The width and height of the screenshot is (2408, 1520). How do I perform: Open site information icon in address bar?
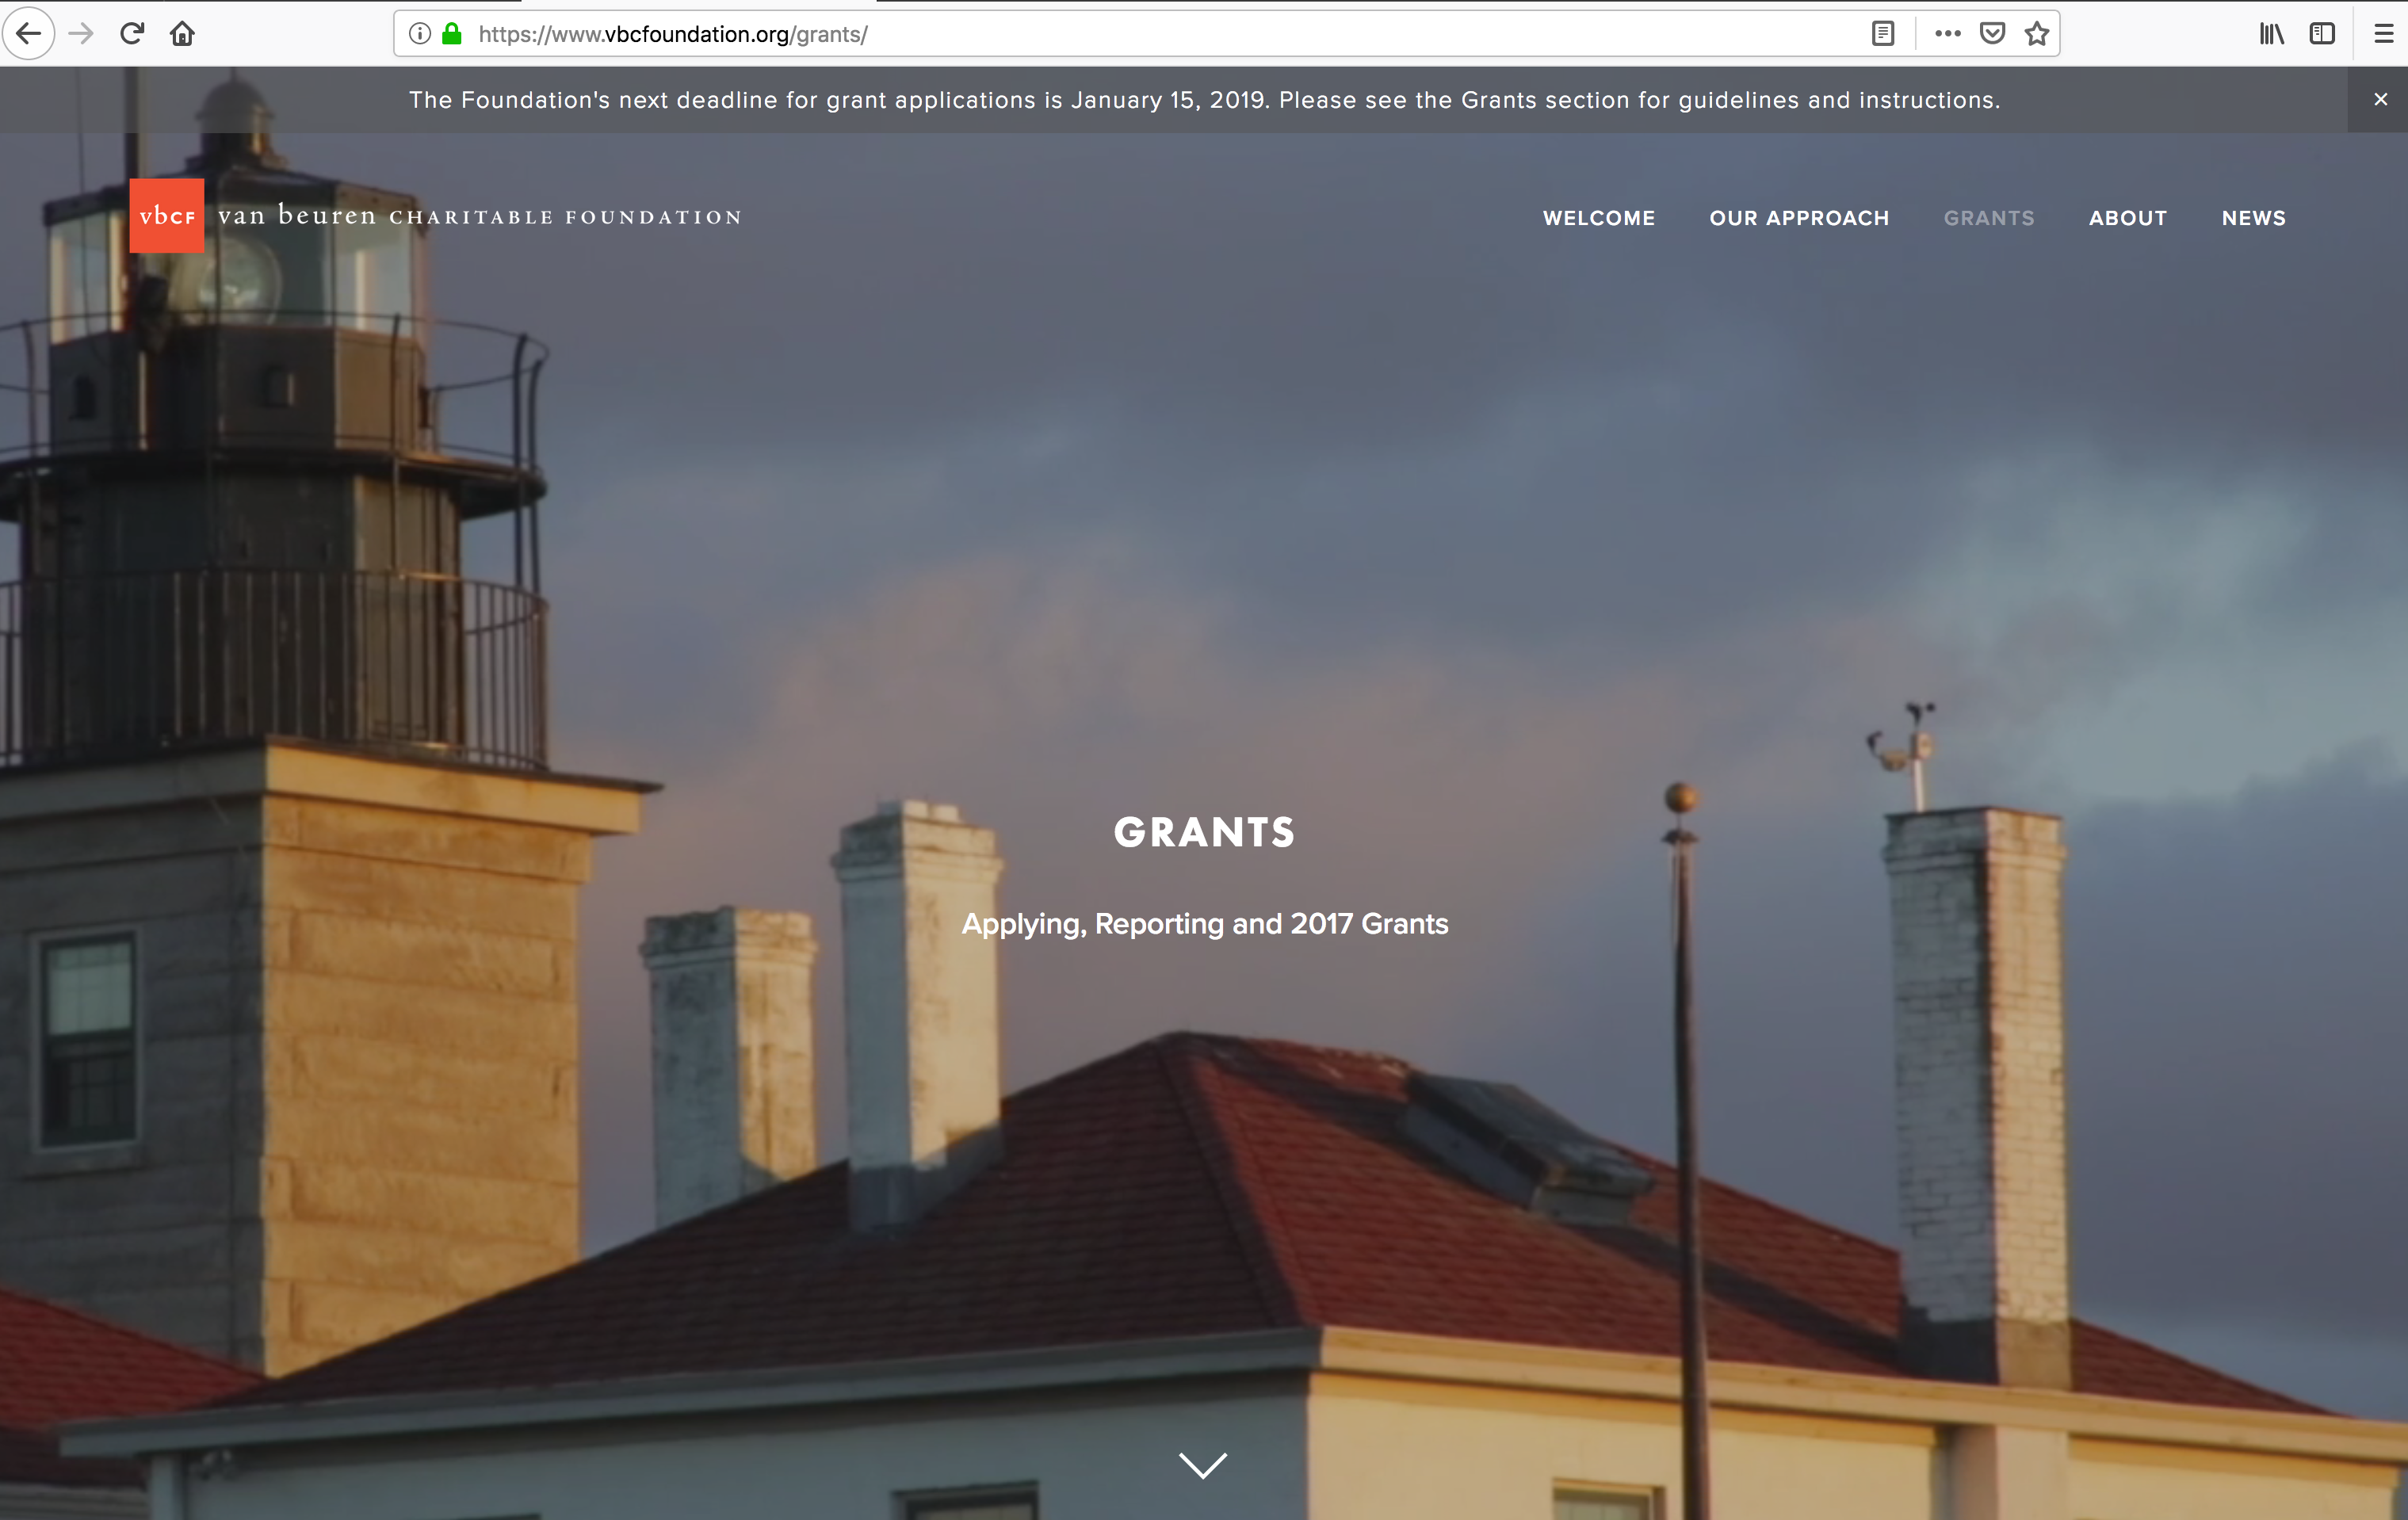420,34
